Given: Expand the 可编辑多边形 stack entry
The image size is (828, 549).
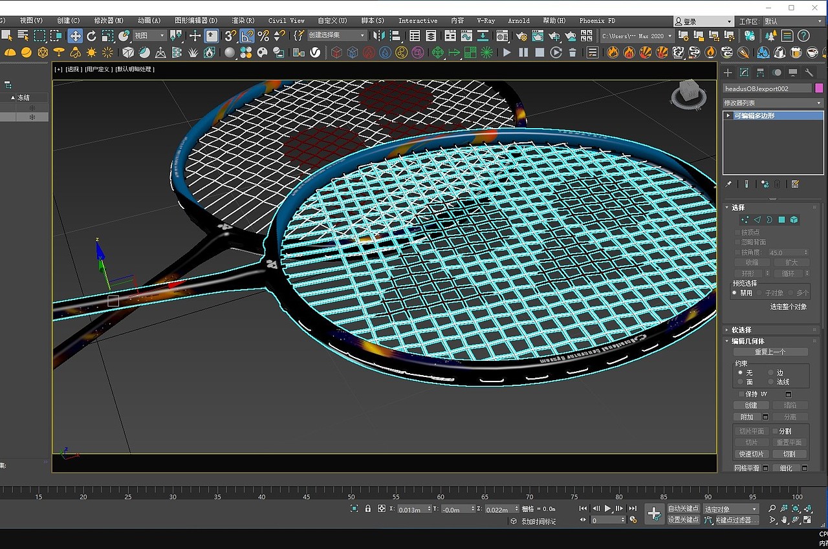Looking at the screenshot, I should pos(729,116).
